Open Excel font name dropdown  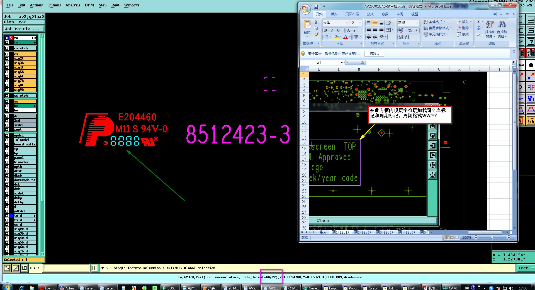[347, 23]
